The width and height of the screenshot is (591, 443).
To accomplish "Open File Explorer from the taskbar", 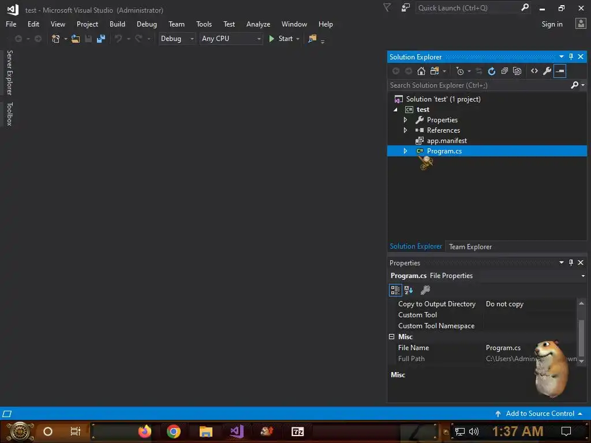I will coord(206,431).
